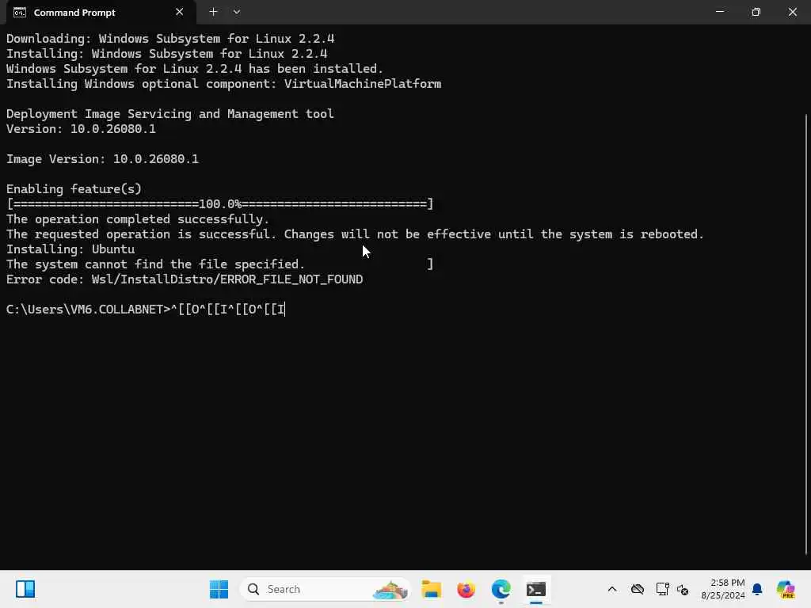Click the 'Version: 10.0.26080.1' line
This screenshot has width=811, height=608.
click(x=82, y=129)
